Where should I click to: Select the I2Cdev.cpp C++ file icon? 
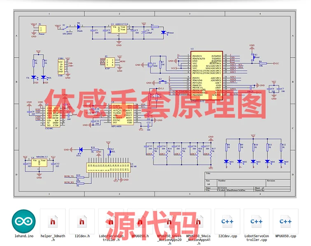pos(227,221)
